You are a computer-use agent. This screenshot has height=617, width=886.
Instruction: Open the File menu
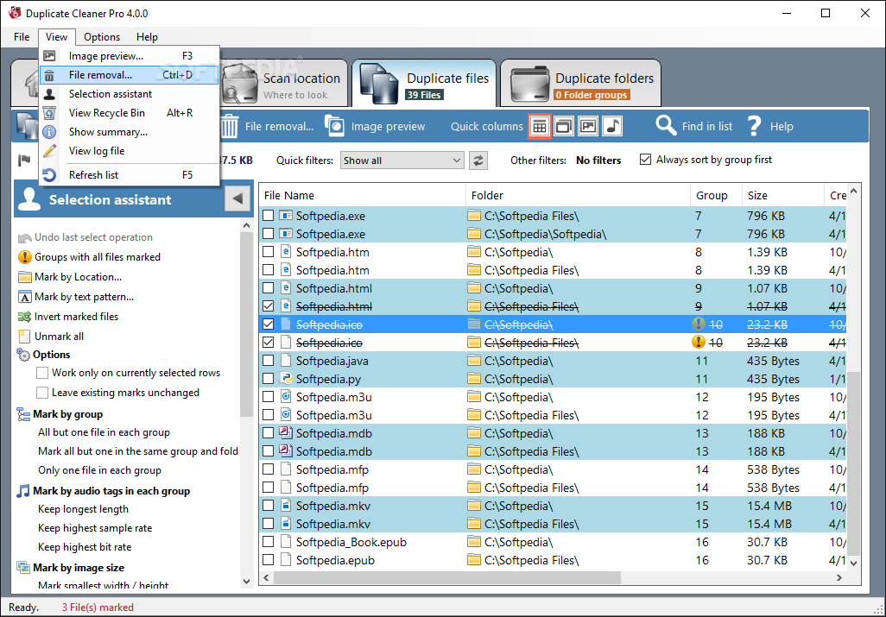coord(22,37)
